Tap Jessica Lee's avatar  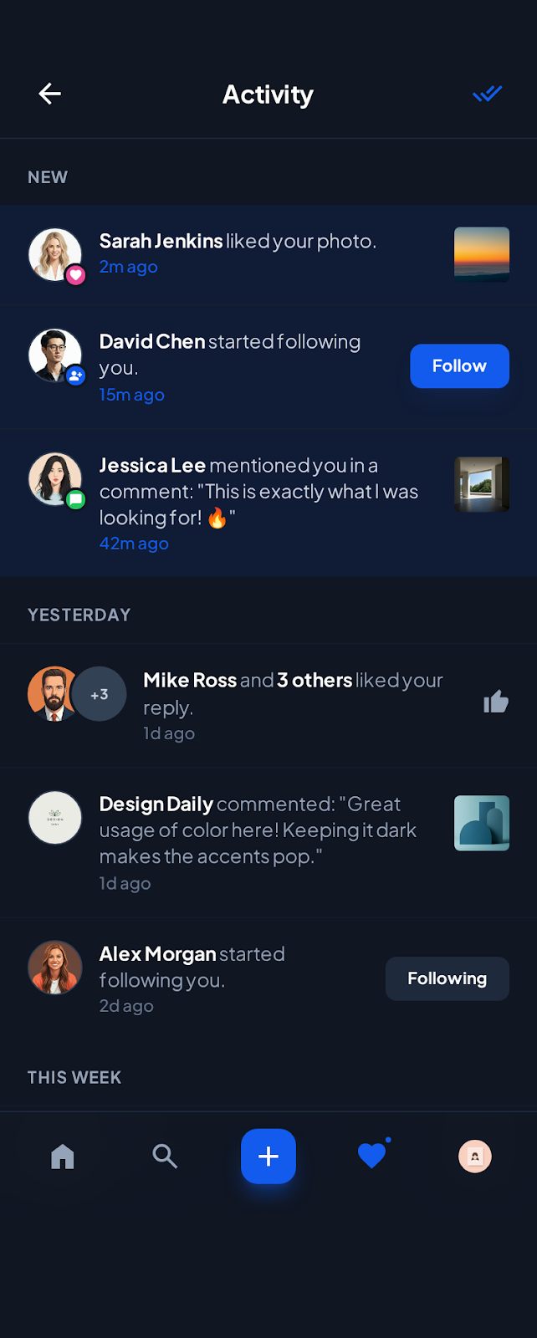click(55, 479)
